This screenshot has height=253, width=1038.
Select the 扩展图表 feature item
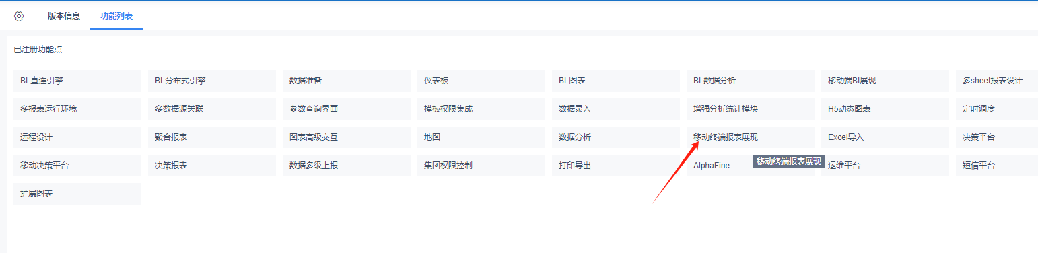77,194
